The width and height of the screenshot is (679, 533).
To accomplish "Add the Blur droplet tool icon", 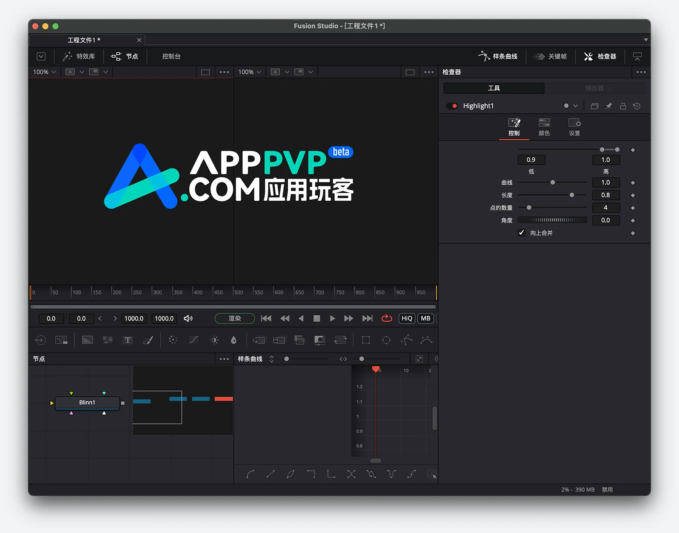I will (233, 340).
